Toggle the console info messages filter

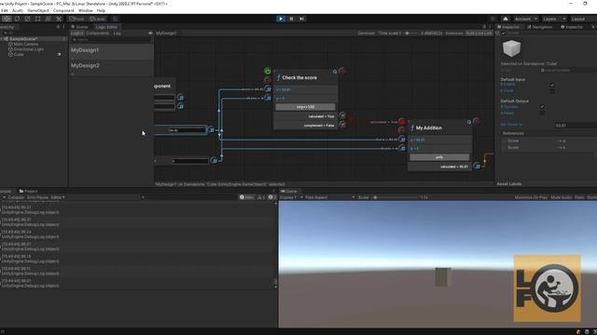point(246,197)
